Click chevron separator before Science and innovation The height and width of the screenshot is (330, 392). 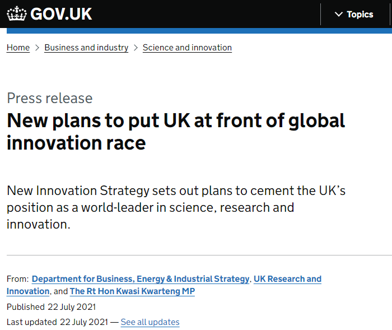pos(136,48)
